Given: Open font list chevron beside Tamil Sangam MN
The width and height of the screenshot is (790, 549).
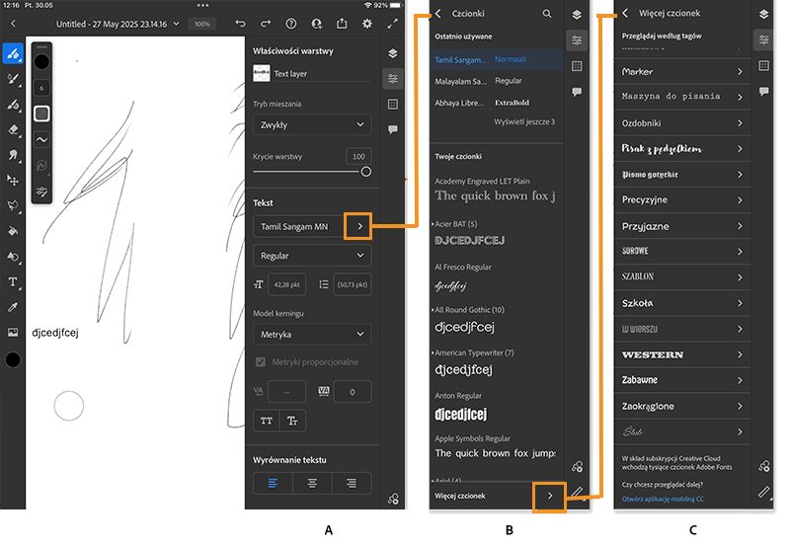Looking at the screenshot, I should 358,226.
